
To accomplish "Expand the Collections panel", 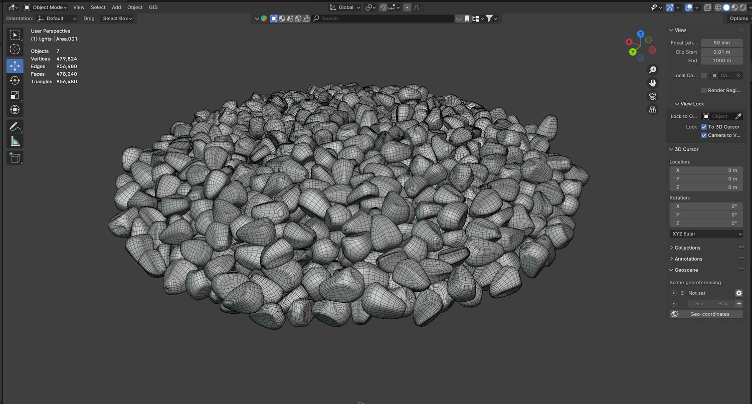I will [687, 248].
